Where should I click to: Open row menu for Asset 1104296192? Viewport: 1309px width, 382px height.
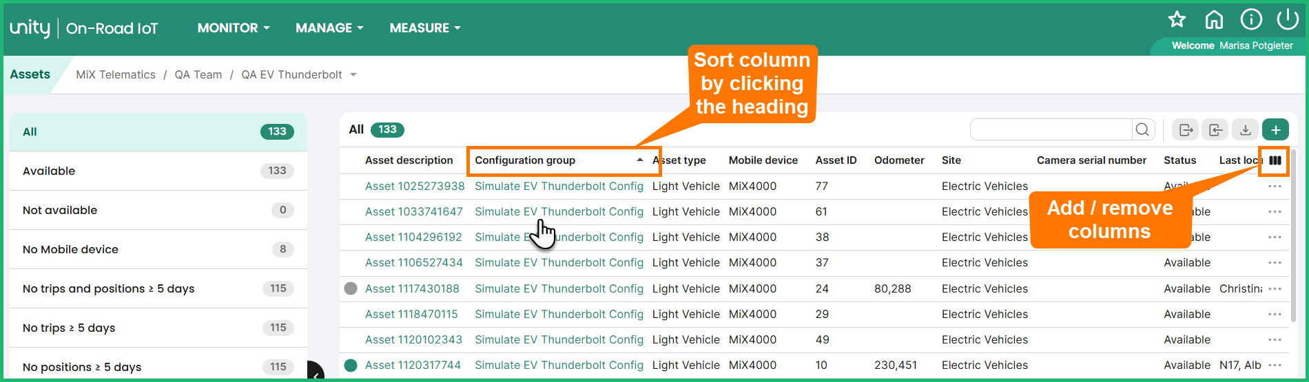pos(1275,237)
